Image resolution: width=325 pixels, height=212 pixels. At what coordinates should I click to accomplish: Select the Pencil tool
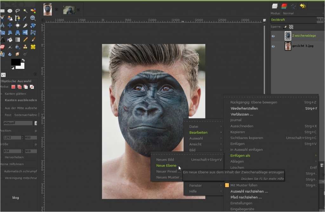tap(25, 40)
